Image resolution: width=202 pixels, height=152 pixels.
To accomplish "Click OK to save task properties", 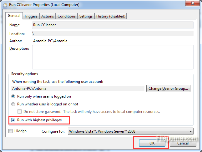I will 152,143.
